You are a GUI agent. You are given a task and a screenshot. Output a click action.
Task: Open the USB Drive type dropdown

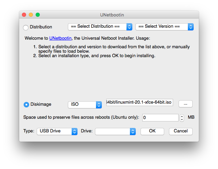57,131
